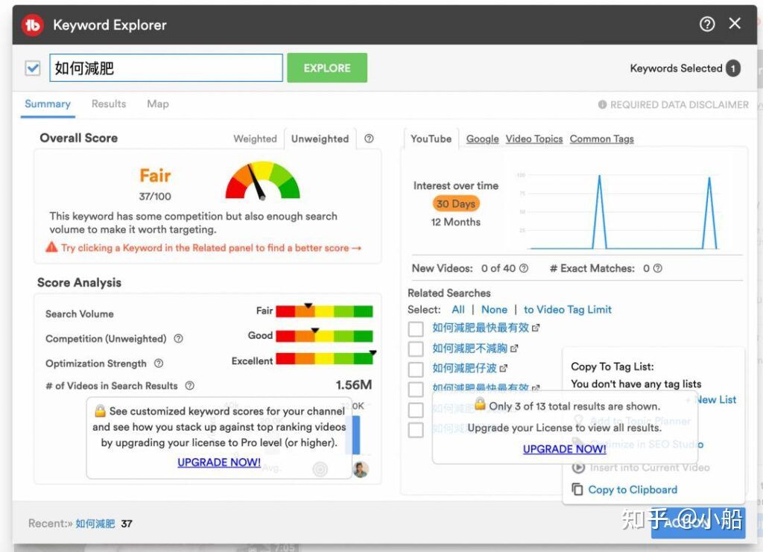Open the help question mark in title bar

click(706, 24)
